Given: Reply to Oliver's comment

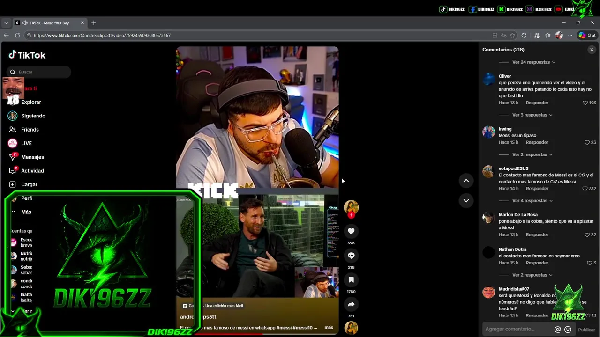Looking at the screenshot, I should (x=537, y=103).
